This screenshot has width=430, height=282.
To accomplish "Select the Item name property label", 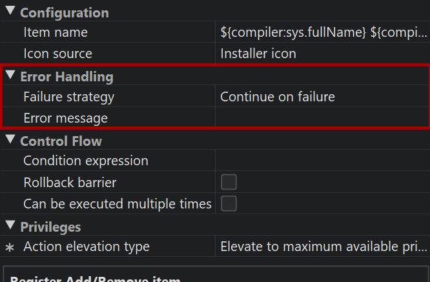I will tap(56, 32).
